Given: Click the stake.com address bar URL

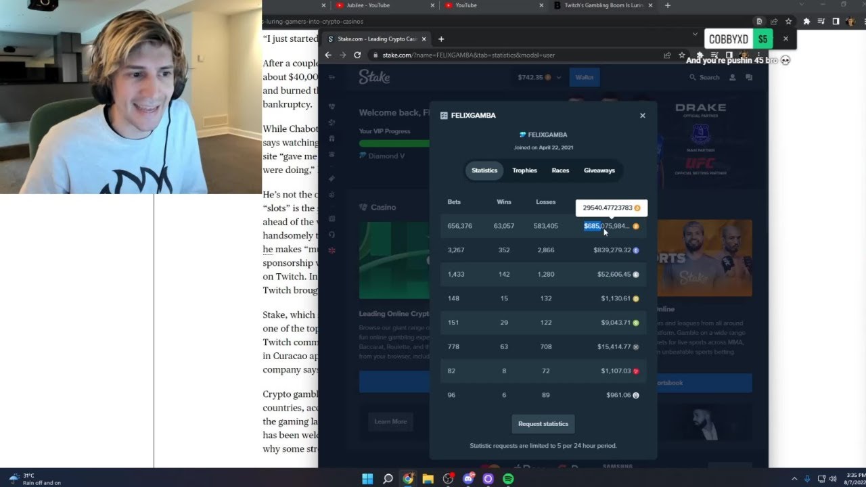Looking at the screenshot, I should coord(468,55).
